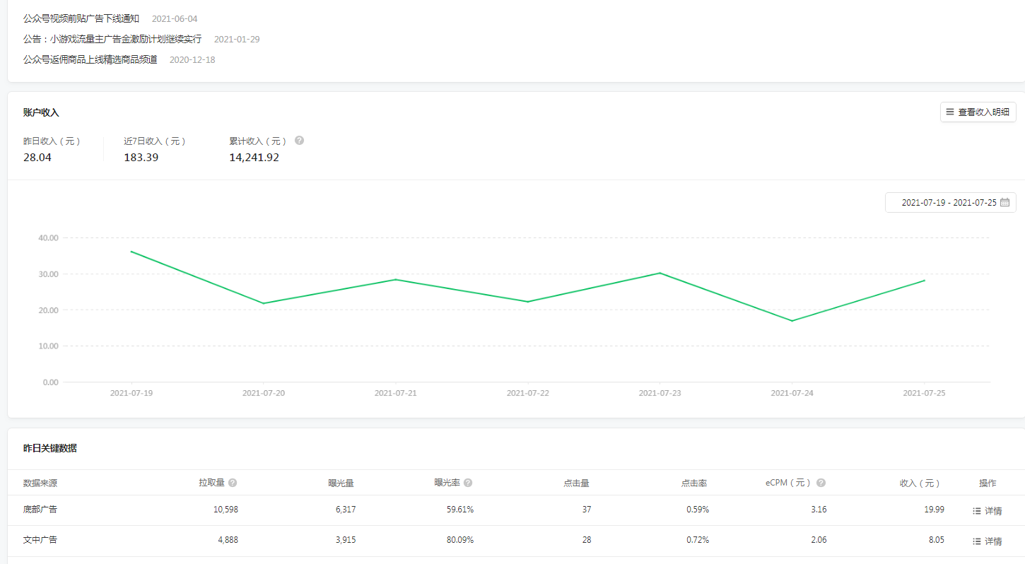Open 公众号视频前贴广告下线通知 announcement
Image resolution: width=1025 pixels, height=564 pixels.
coord(81,18)
